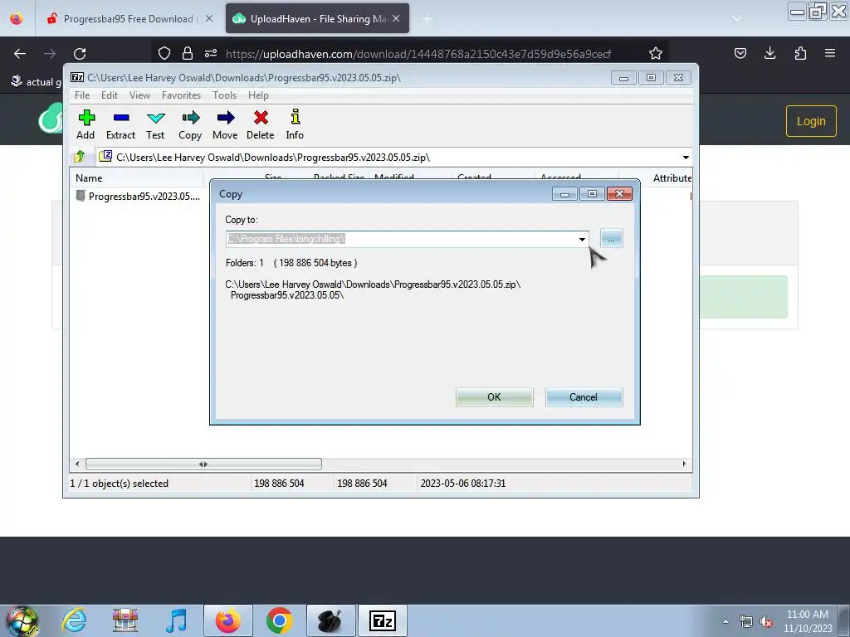Close the Copy dialog with red X
This screenshot has width=850, height=637.
(x=619, y=194)
